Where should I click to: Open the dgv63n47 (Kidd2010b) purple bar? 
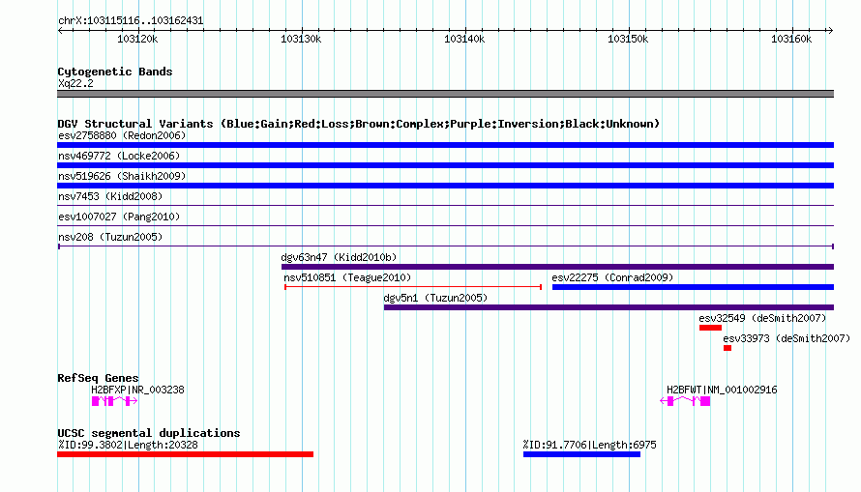coord(557,267)
